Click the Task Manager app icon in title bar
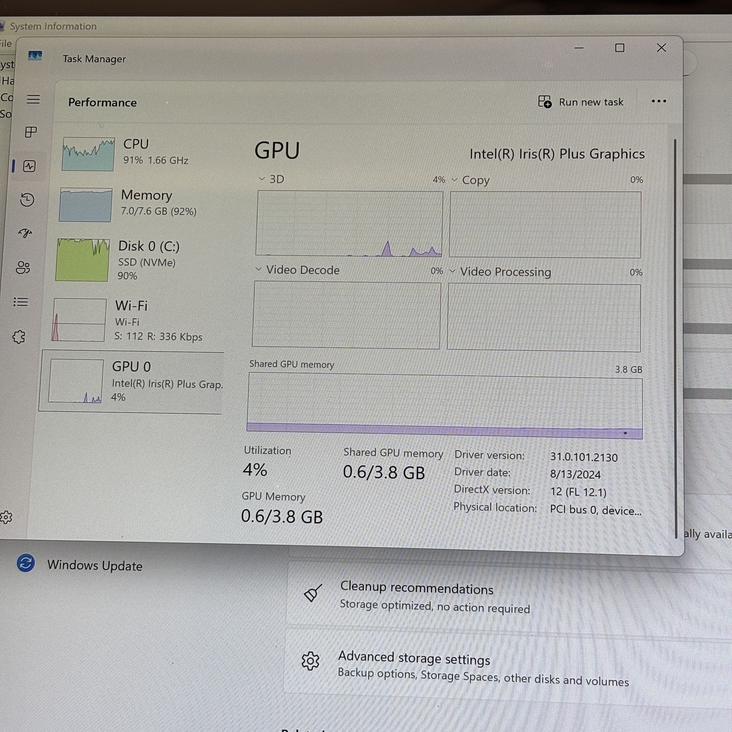Image resolution: width=732 pixels, height=732 pixels. (x=35, y=56)
